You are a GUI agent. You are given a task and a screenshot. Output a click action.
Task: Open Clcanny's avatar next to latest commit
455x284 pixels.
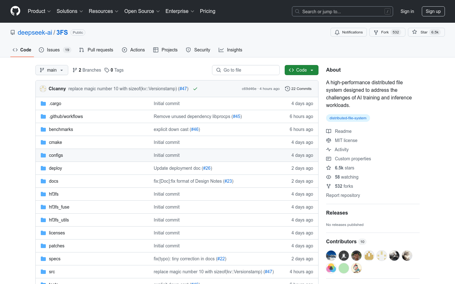[x=43, y=89]
